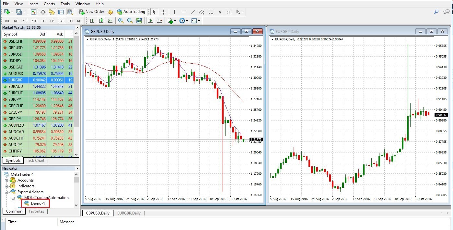Click the Zoom In magnifier icon
The image size is (453, 230).
tap(121, 21)
